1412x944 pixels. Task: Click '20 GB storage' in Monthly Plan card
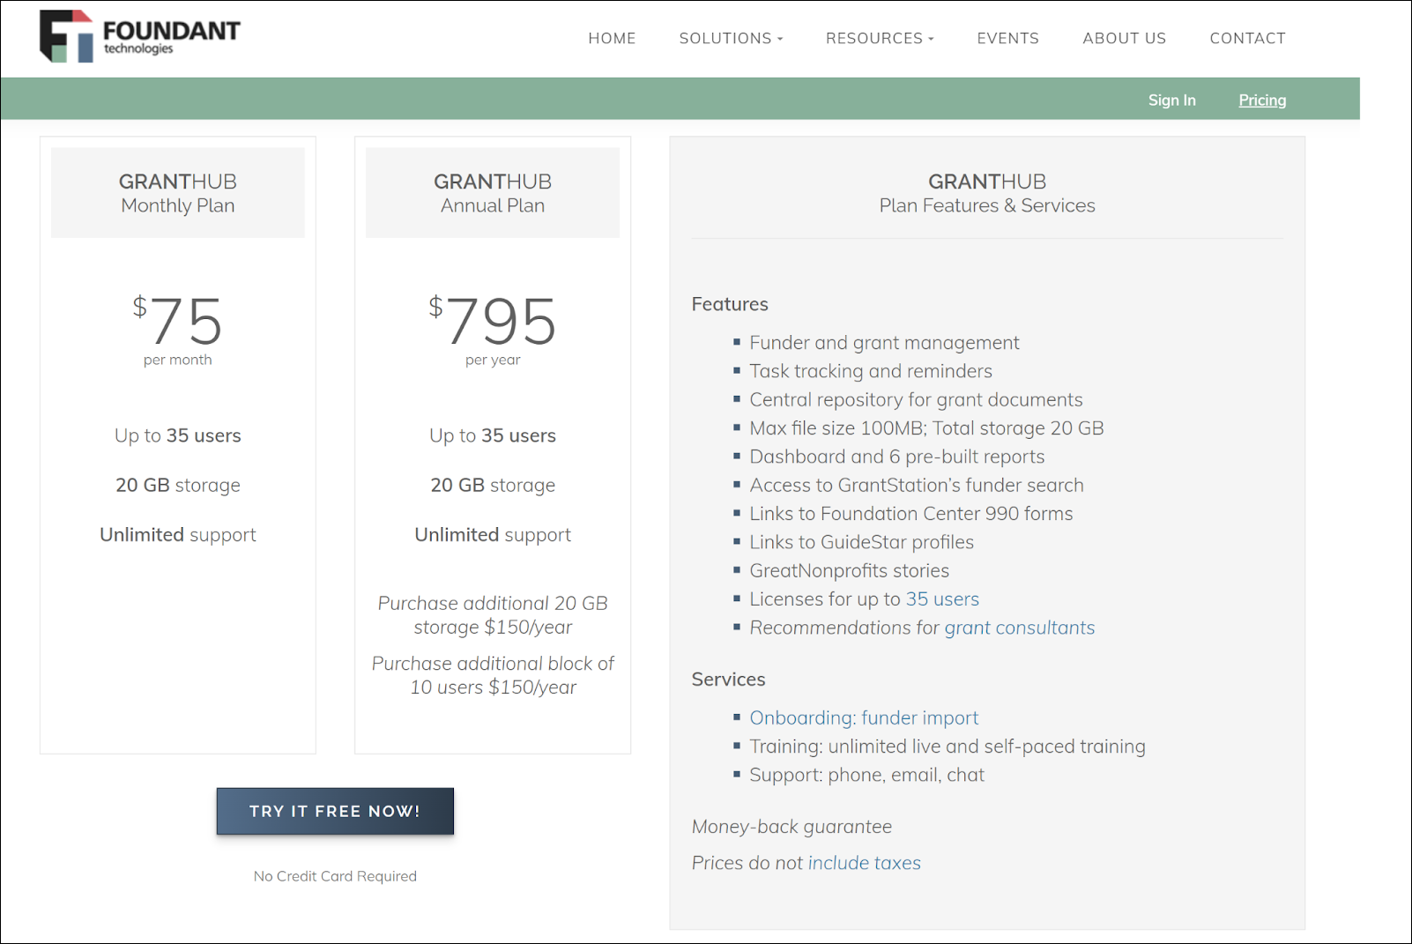[x=178, y=486]
